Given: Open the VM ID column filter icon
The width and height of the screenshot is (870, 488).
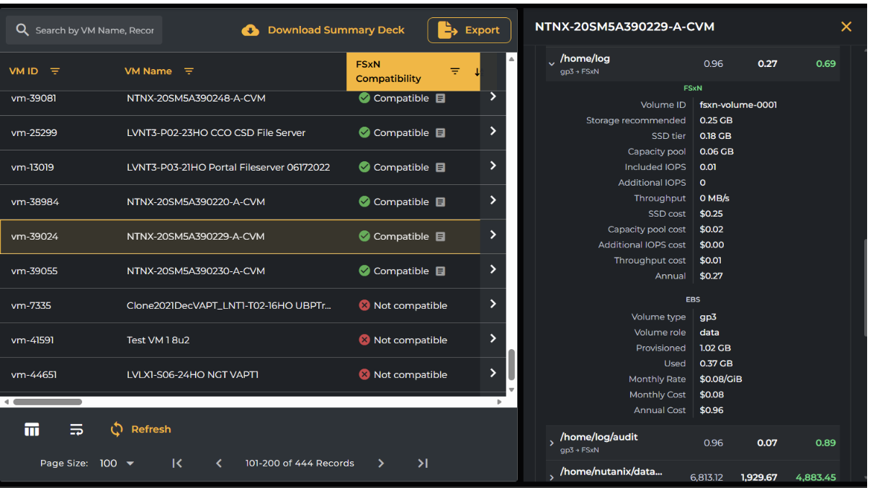Looking at the screenshot, I should [55, 71].
